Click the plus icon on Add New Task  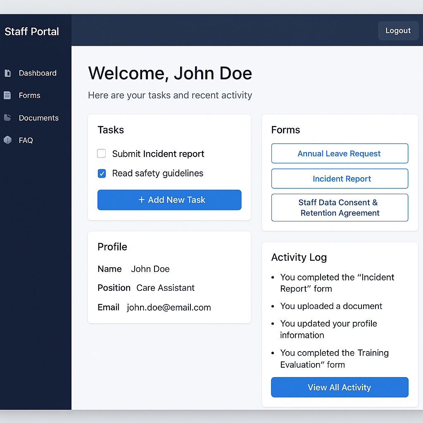[142, 200]
